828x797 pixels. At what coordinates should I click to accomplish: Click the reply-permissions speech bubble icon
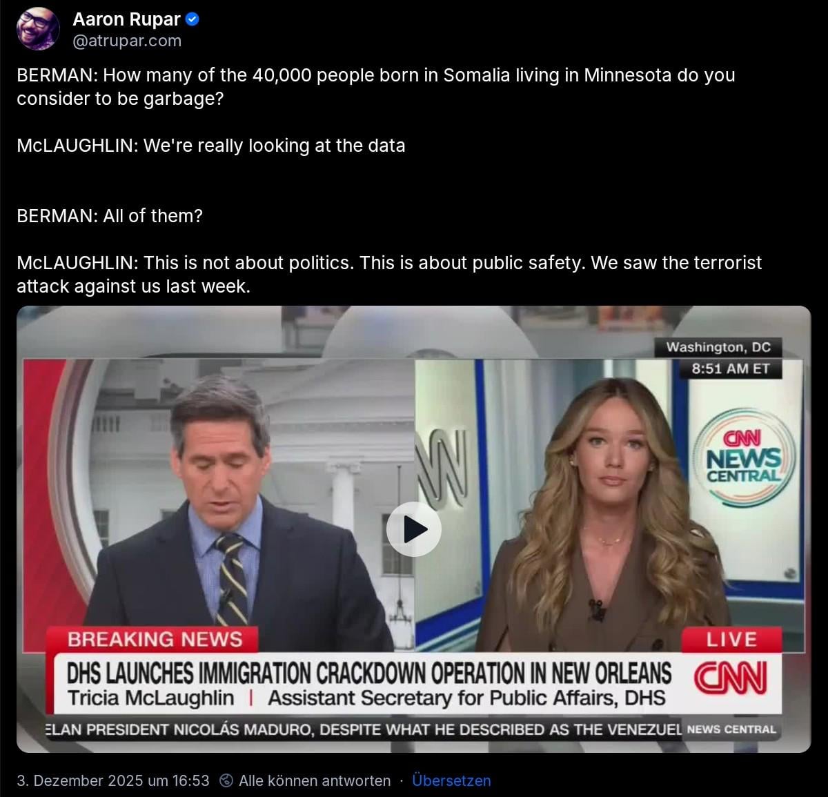[226, 780]
